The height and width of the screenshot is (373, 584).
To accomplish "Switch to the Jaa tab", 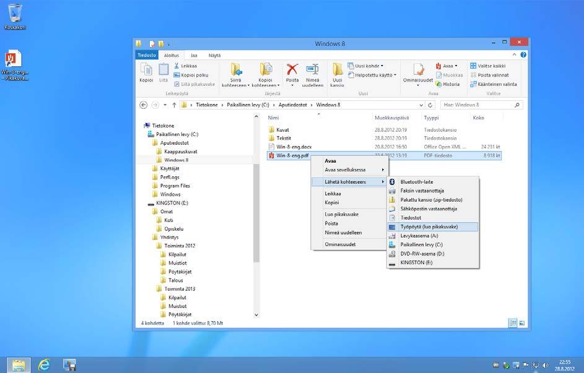I will [194, 56].
